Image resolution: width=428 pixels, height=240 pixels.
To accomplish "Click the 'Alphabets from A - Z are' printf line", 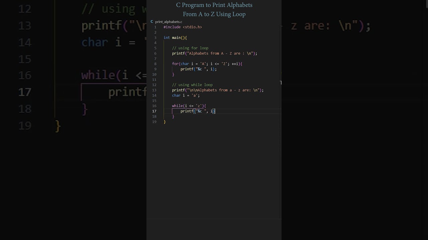I will tap(214, 53).
